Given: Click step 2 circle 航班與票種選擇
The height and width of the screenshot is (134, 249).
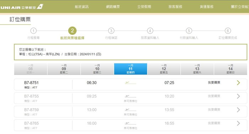Looking at the screenshot, I should pyautogui.click(x=72, y=31).
